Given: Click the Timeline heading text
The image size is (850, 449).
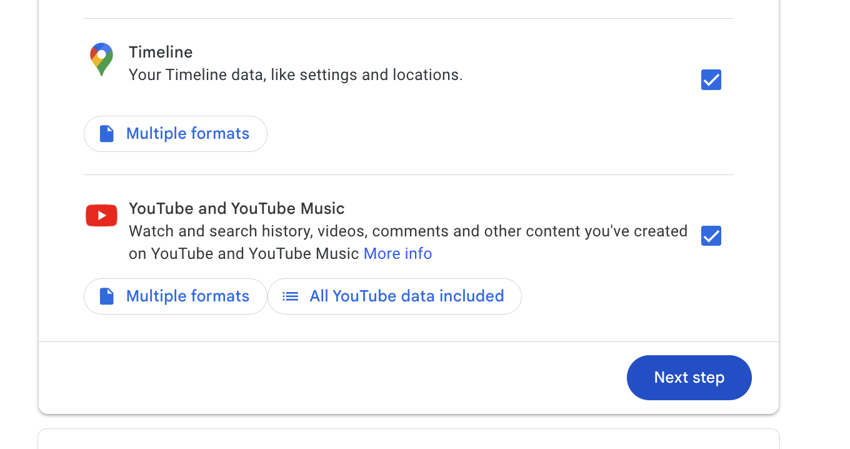Looking at the screenshot, I should point(161,53).
